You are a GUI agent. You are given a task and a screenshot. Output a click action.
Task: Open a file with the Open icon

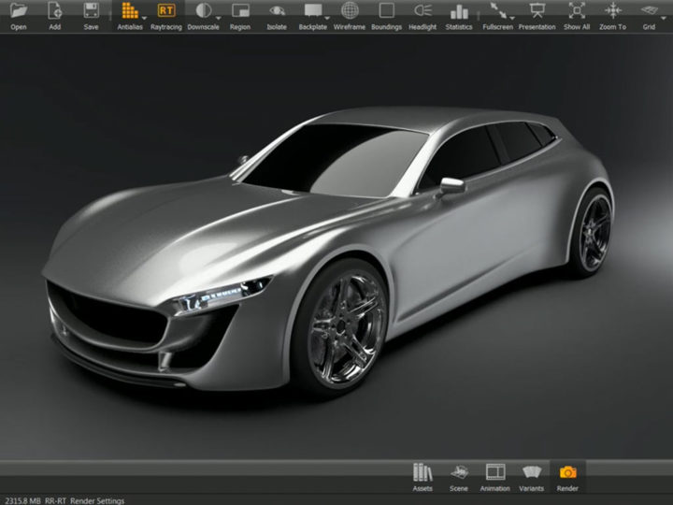coord(19,16)
